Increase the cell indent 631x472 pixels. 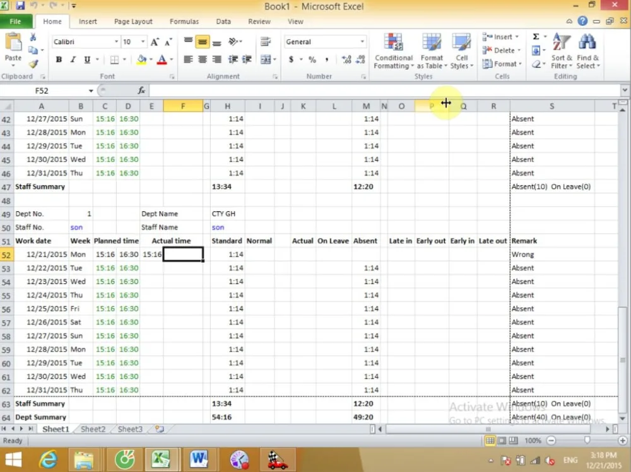tap(247, 59)
